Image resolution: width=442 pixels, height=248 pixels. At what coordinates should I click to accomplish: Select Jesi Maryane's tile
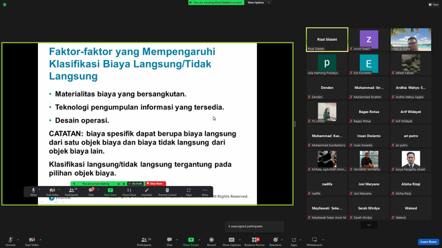pos(369,184)
